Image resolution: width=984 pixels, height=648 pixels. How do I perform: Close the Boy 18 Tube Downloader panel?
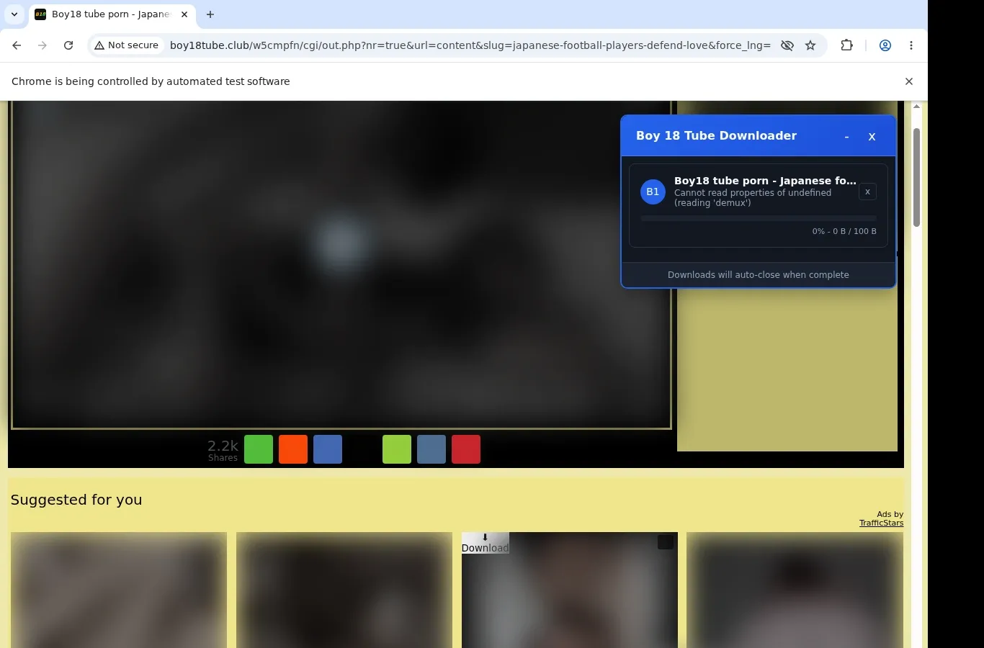tap(872, 137)
